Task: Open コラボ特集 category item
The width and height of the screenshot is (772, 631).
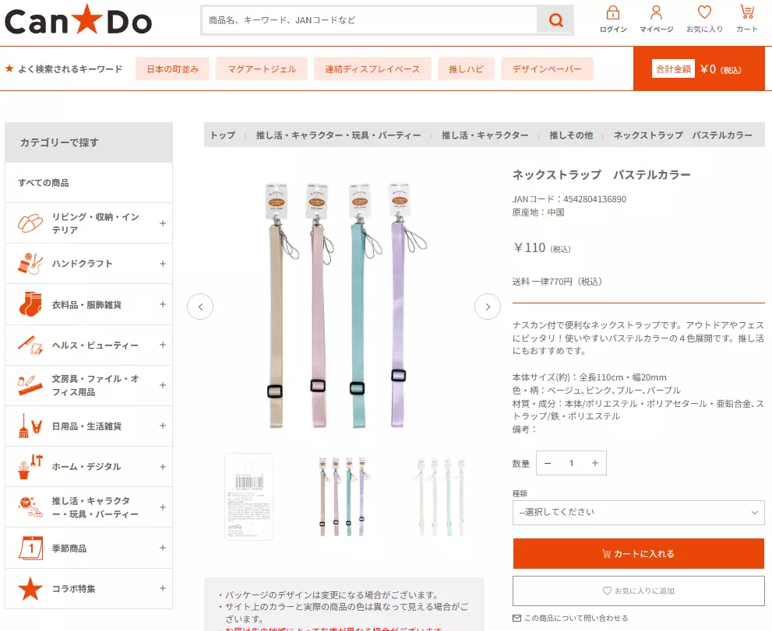Action: point(74,589)
